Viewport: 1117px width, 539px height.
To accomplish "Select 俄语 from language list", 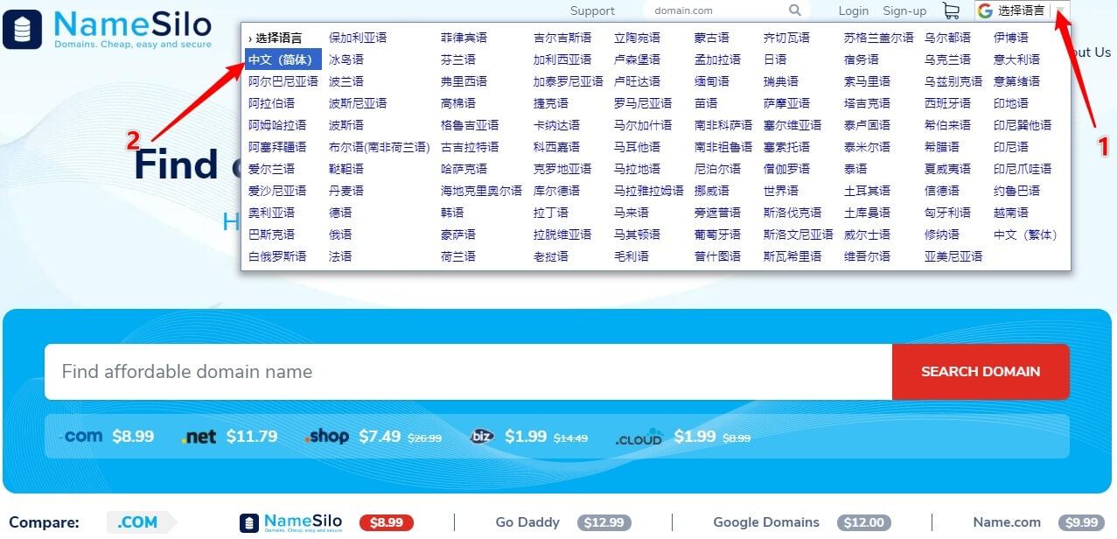I will pyautogui.click(x=340, y=234).
